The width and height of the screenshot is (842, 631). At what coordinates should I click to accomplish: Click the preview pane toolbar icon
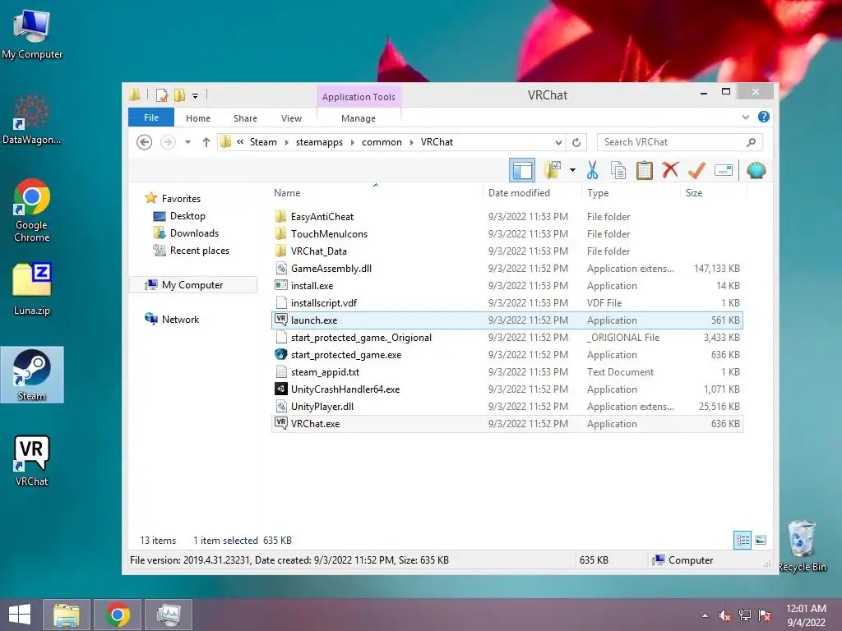click(522, 171)
